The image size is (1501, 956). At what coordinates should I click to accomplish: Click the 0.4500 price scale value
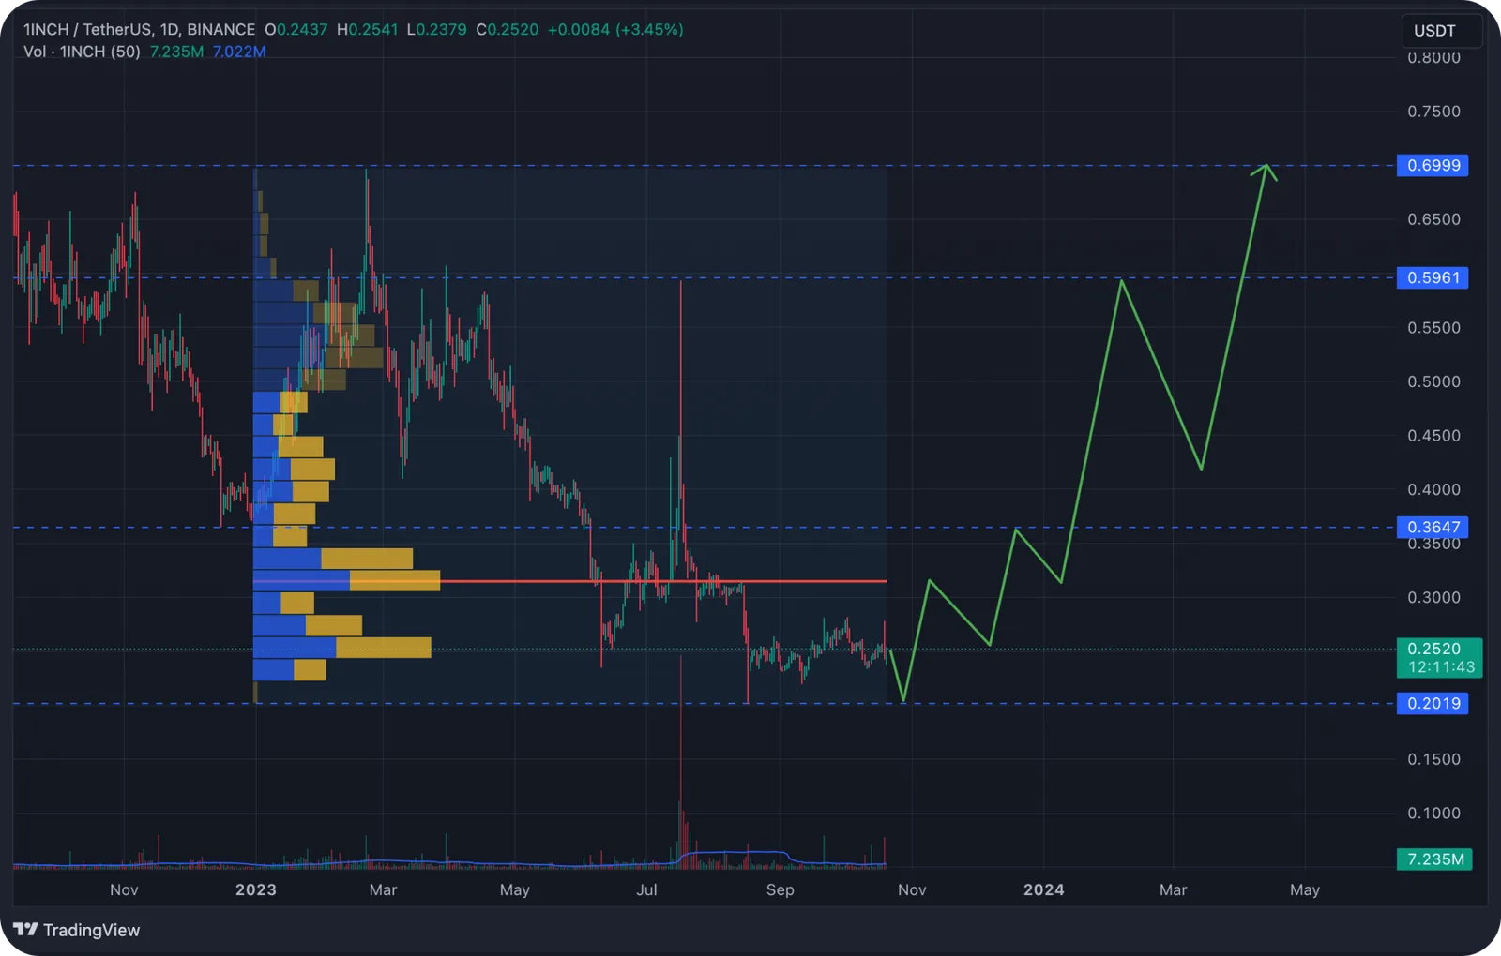[x=1433, y=436]
